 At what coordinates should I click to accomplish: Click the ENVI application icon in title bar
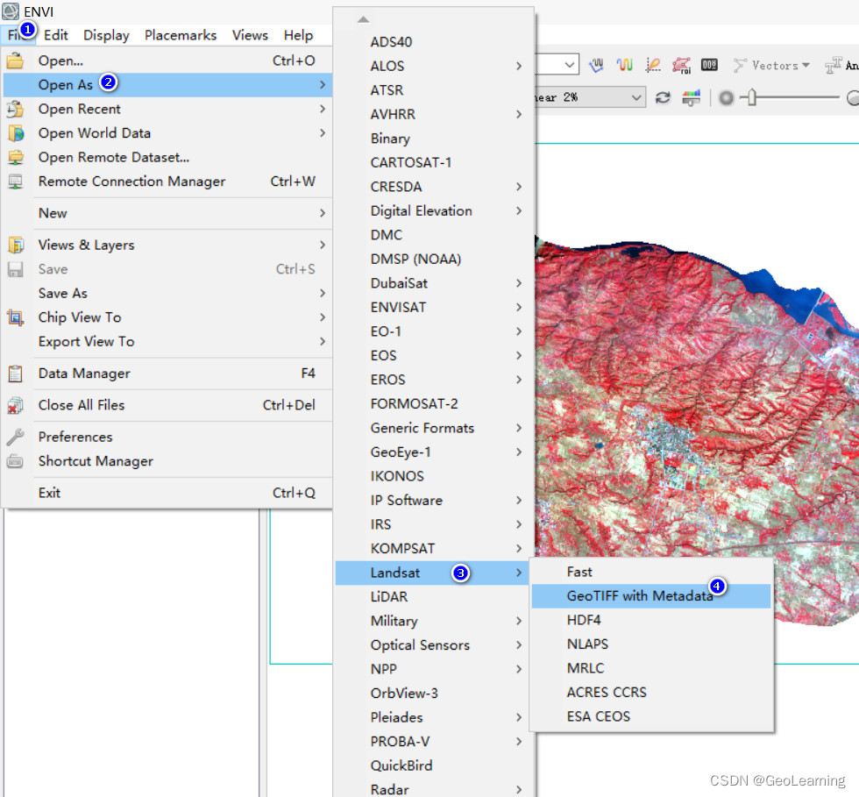click(x=11, y=11)
